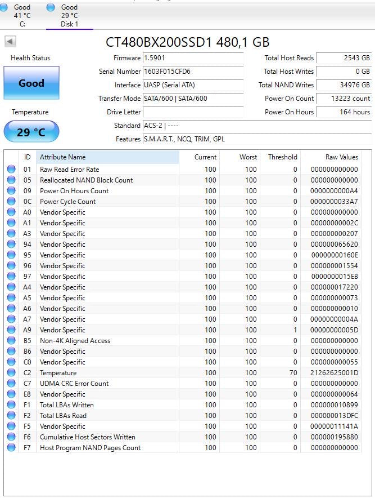The width and height of the screenshot is (375, 498).
Task: Click Total NAND Writes value 34976 GB
Action: (344, 85)
